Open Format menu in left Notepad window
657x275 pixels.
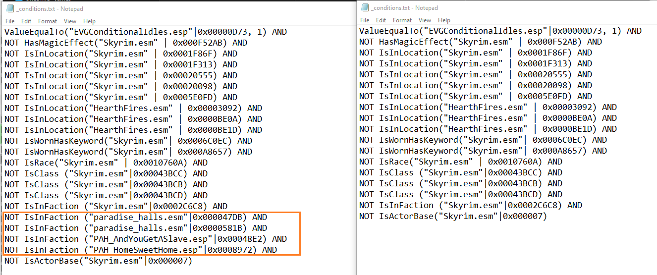(48, 21)
